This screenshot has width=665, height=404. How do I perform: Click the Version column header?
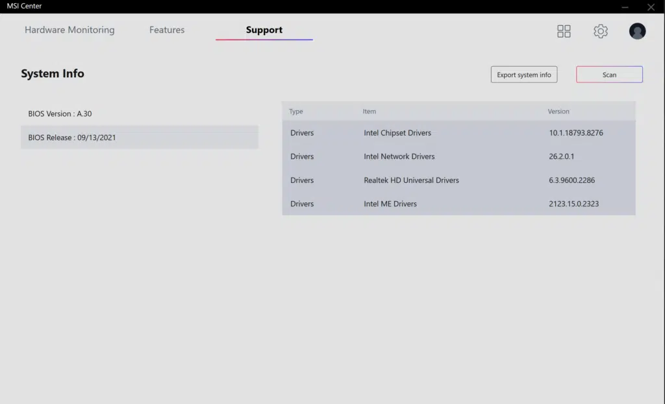coord(558,112)
